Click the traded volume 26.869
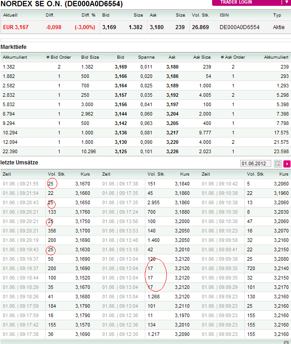 [200, 27]
